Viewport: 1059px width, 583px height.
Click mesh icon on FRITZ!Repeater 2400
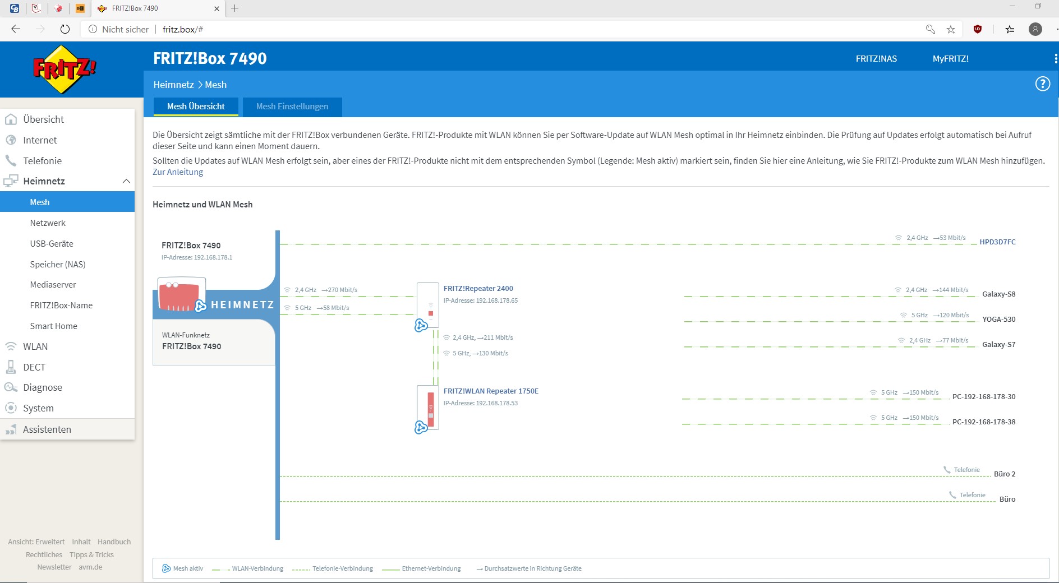pos(421,325)
